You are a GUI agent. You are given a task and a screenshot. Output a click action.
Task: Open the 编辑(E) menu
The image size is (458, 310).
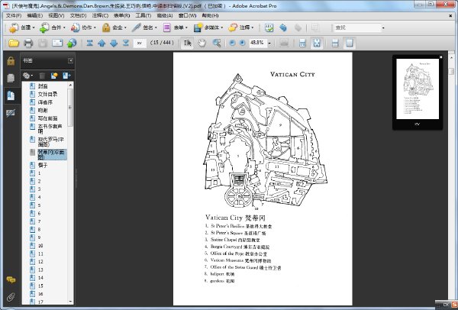35,15
